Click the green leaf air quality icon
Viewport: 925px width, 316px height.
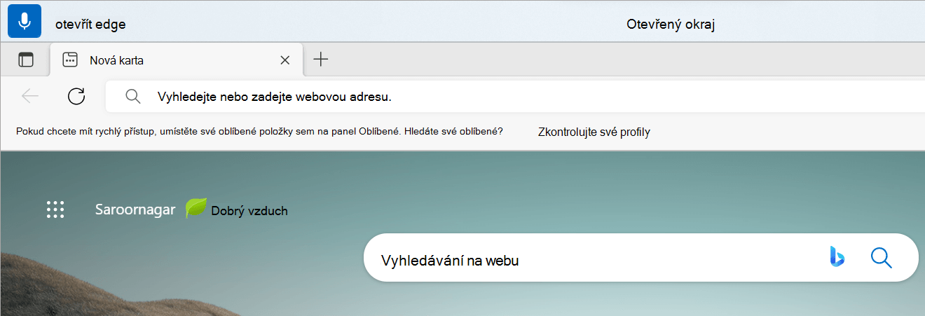point(196,208)
